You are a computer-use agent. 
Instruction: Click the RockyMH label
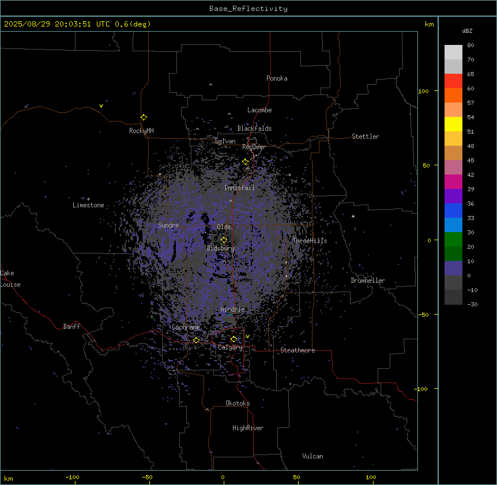(141, 131)
